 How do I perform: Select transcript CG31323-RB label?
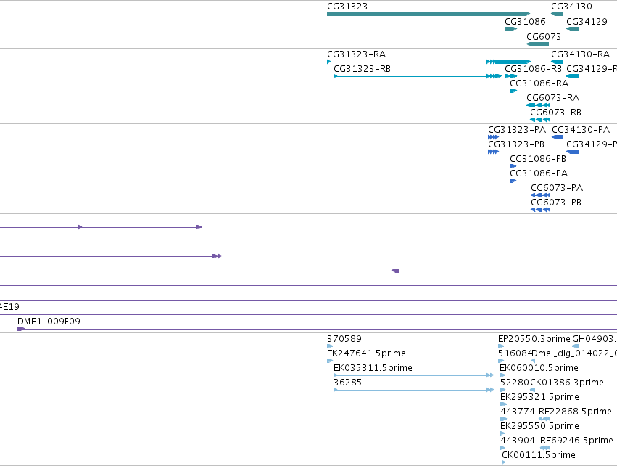pyautogui.click(x=362, y=69)
